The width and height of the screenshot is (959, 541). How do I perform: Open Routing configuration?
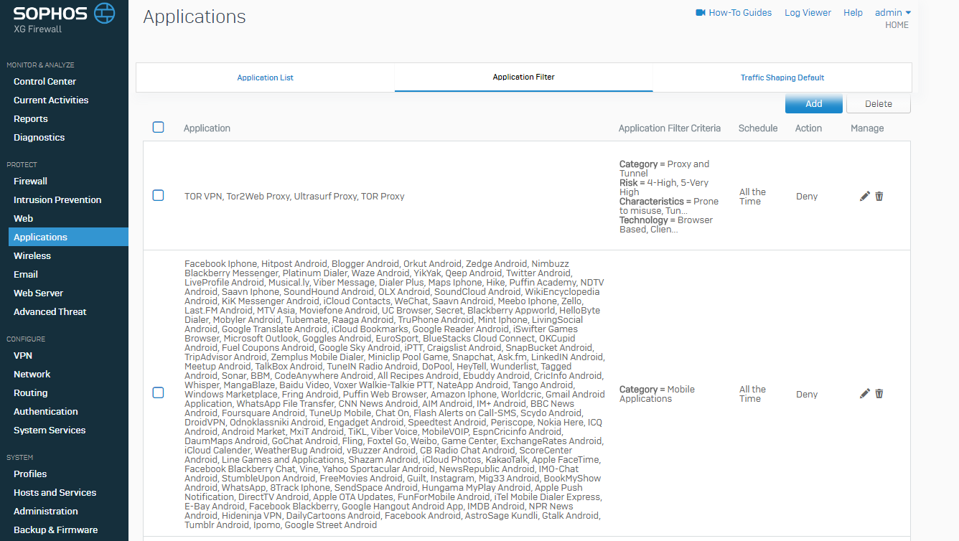pyautogui.click(x=31, y=393)
